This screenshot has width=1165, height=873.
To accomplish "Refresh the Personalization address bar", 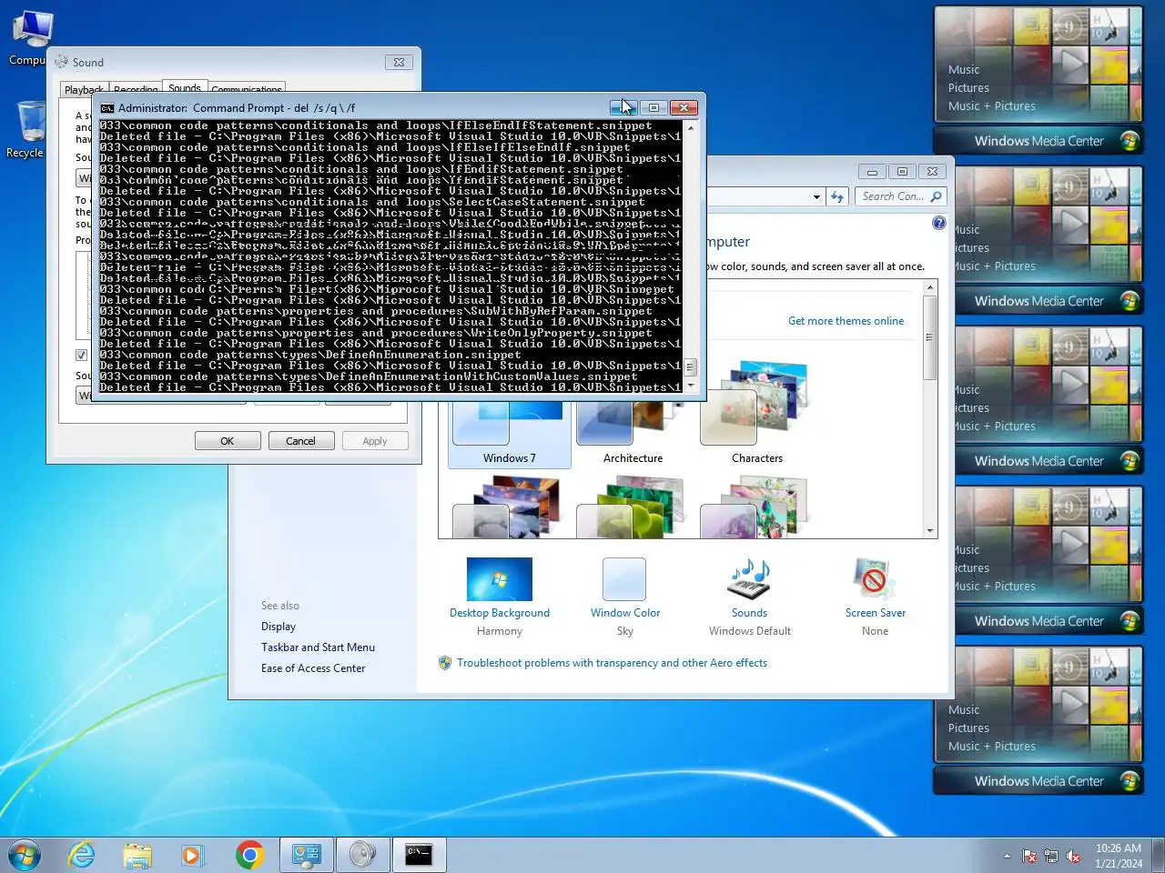I will coord(837,196).
